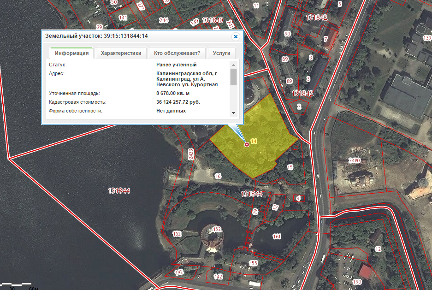Screen dimensions: 432x290
Task: Open the Услуги tab
Action: 222,53
